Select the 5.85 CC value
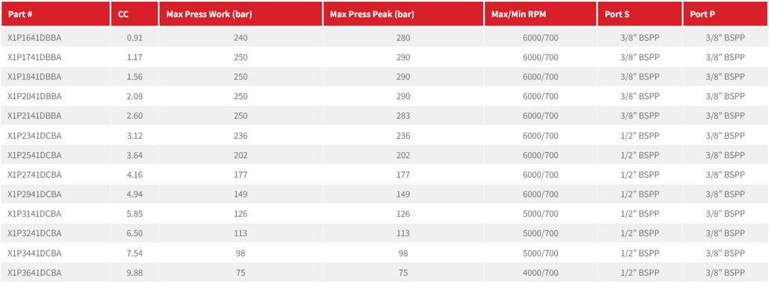This screenshot has height=282, width=769. coord(134,214)
